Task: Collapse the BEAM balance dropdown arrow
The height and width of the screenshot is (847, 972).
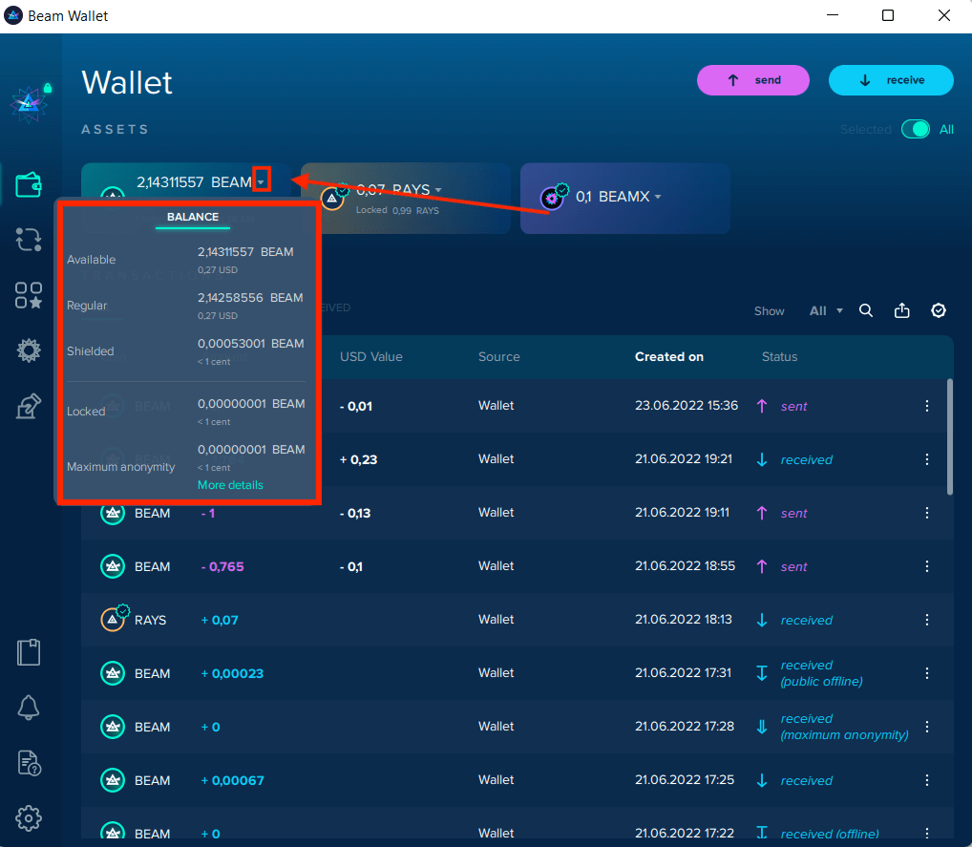Action: (261, 180)
